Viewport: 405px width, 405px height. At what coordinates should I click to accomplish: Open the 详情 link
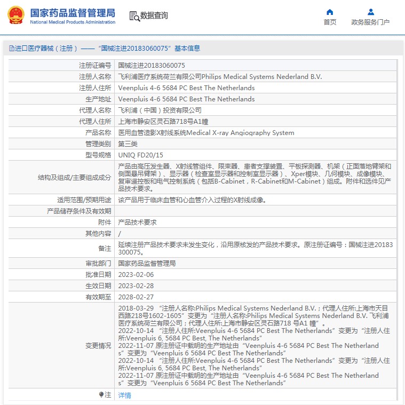pos(124,395)
